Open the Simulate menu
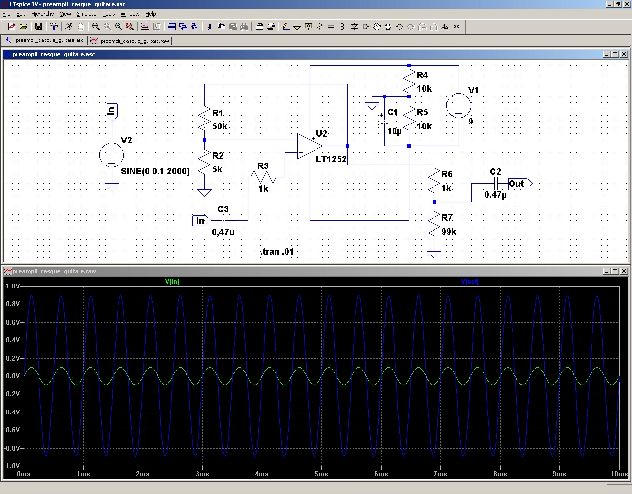Image resolution: width=632 pixels, height=494 pixels. [86, 14]
